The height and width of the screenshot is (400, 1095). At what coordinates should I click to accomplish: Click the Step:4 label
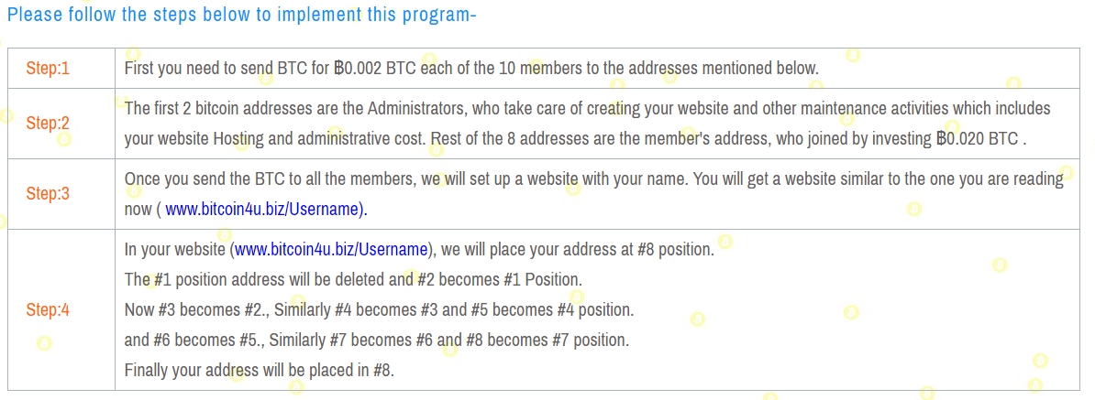[x=61, y=309]
